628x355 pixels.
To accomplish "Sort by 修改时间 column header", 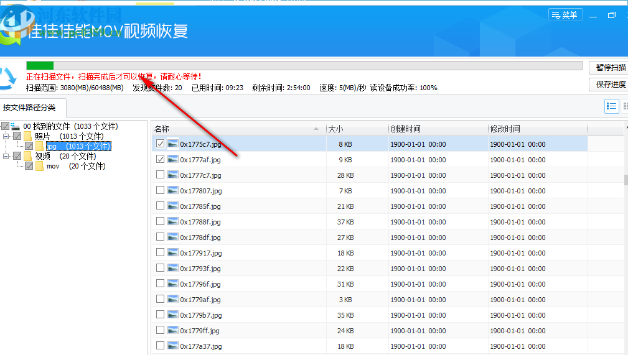I will 538,129.
